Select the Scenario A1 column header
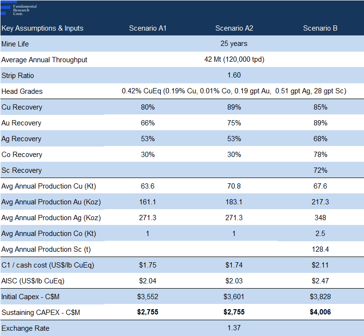The width and height of the screenshot is (364, 336). (x=148, y=28)
